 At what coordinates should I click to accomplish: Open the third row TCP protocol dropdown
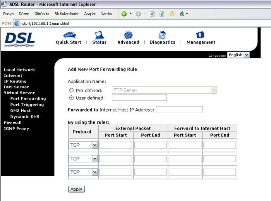(83, 172)
